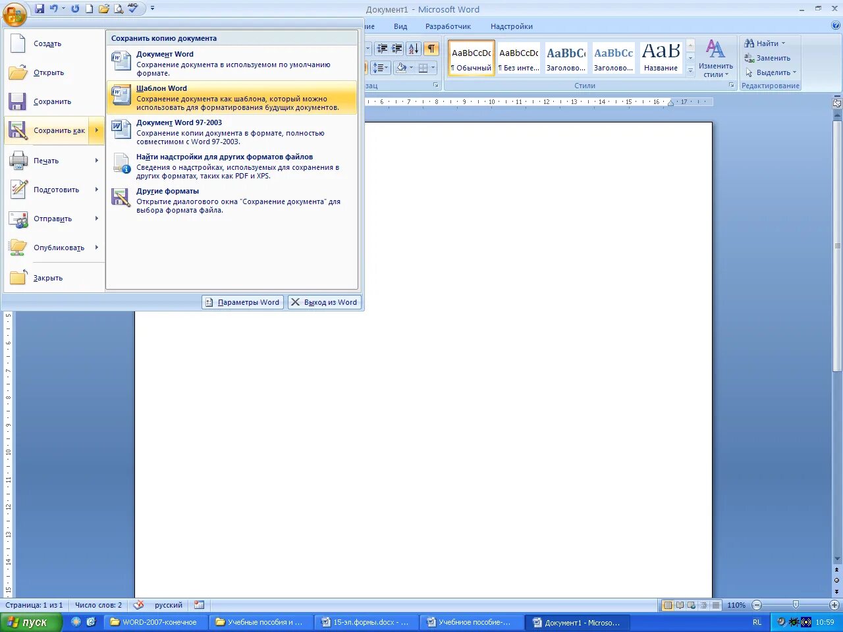Click the русский language indicator
The height and width of the screenshot is (632, 843).
[169, 605]
